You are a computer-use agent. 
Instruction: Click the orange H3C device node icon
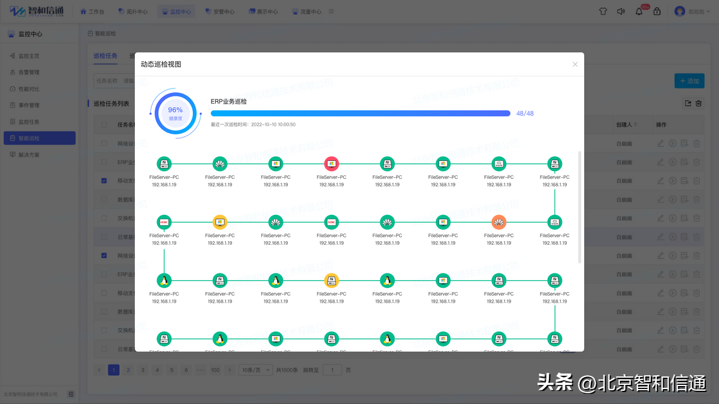tap(499, 222)
